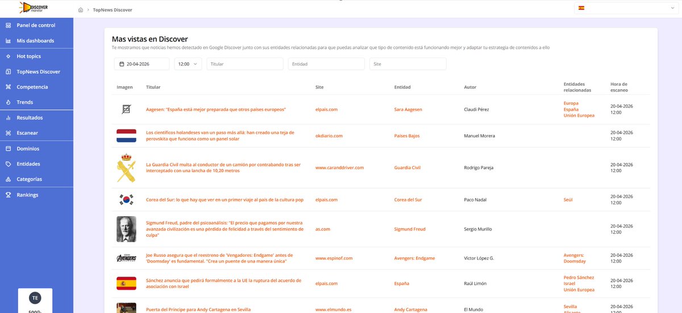
Task: Click the Spanish flag language icon
Action: click(581, 8)
